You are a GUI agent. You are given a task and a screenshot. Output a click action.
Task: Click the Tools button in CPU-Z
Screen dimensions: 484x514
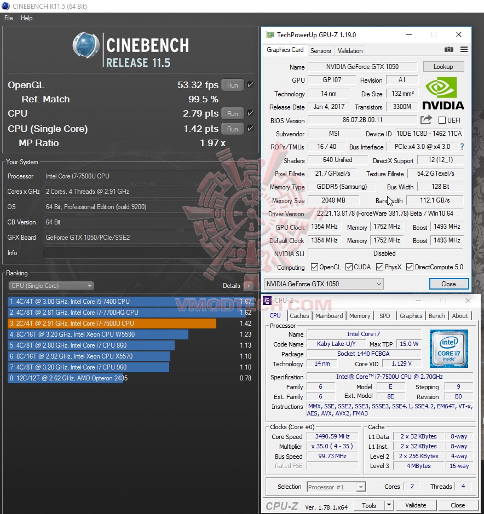(x=369, y=505)
